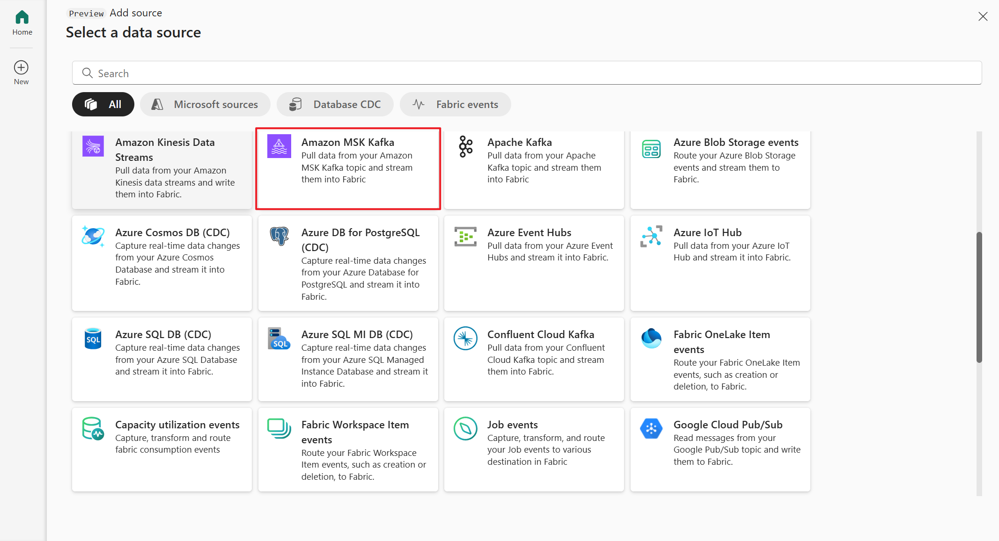
Task: Select Job events title
Action: (x=513, y=425)
